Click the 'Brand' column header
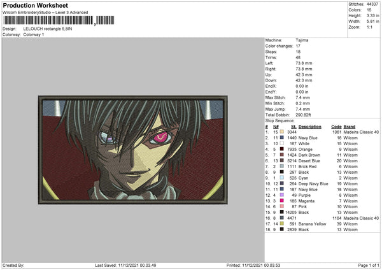382x270 pixels. coord(350,127)
